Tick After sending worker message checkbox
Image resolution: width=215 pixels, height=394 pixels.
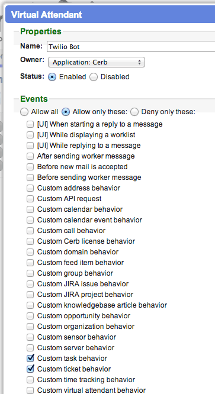click(x=30, y=156)
